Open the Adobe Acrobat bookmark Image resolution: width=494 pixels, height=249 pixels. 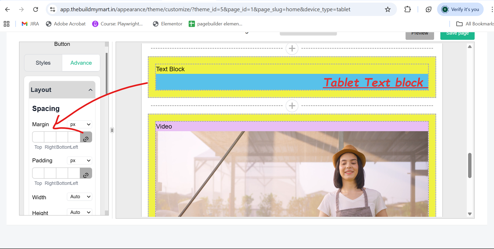click(x=66, y=24)
